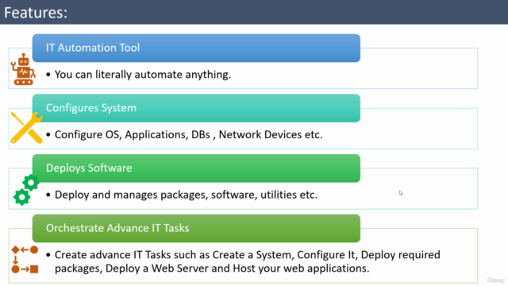Image resolution: width=508 pixels, height=286 pixels.
Task: Click the orange robot automation icon
Action: 23,69
